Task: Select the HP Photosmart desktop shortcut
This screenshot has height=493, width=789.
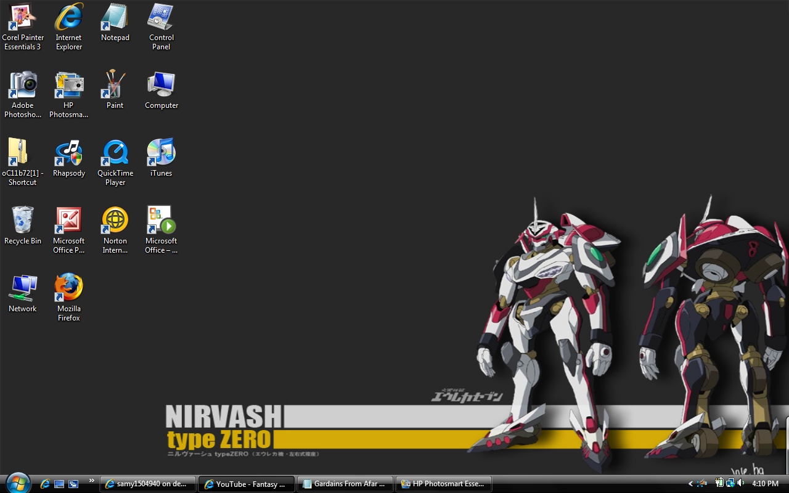Action: (69, 95)
